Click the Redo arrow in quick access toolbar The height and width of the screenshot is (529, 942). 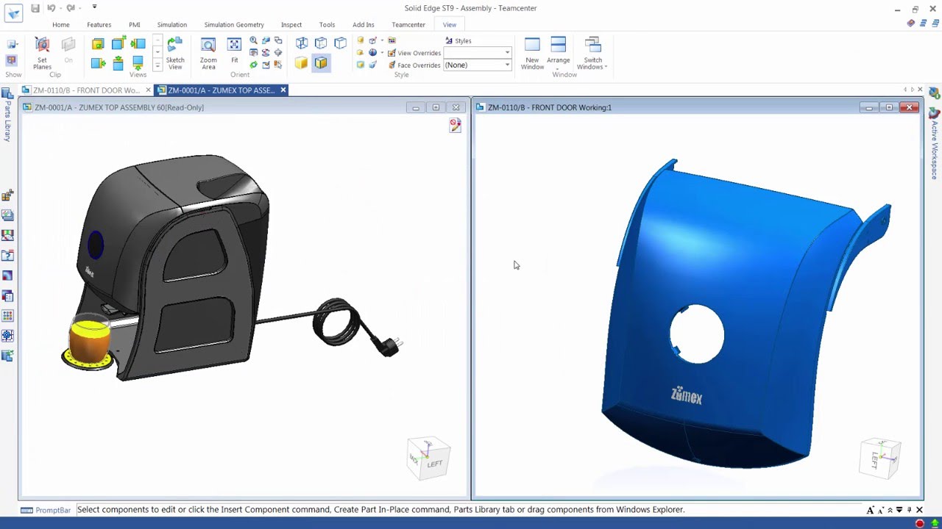(x=71, y=8)
